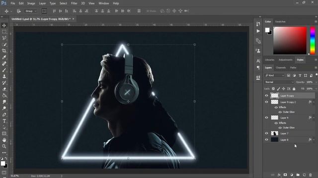Click the rainbow hue slider strip
318x178 pixels.
[x=313, y=41]
